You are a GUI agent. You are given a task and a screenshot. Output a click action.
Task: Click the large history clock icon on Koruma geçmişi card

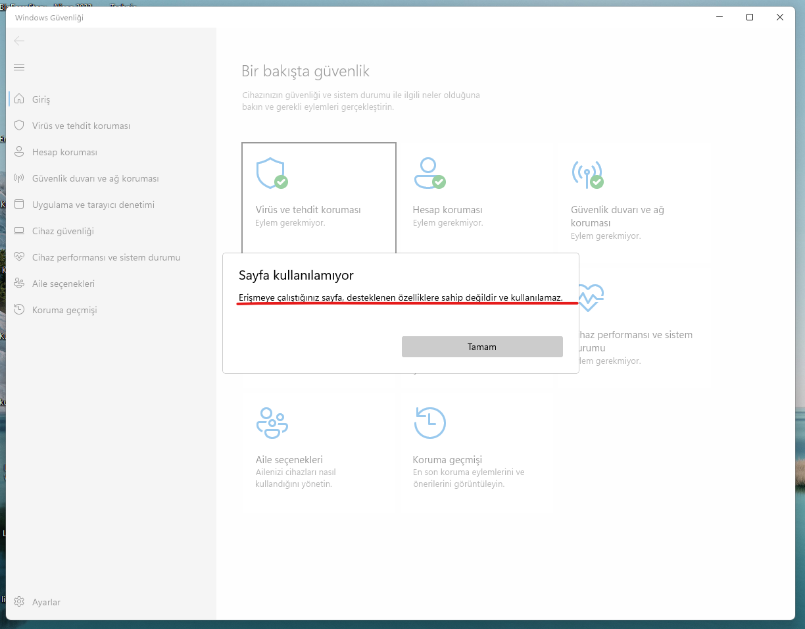[429, 423]
